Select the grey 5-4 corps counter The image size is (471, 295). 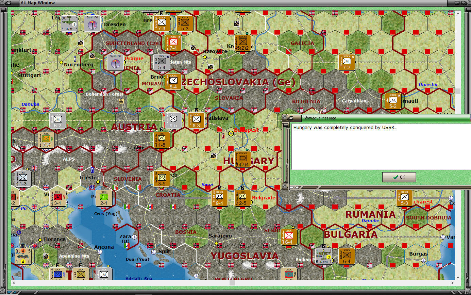[x=162, y=62]
